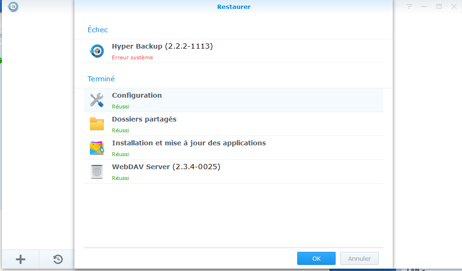Click the Installation et mise à jour package icon
Viewport: 462px width, 271px height.
point(96,148)
